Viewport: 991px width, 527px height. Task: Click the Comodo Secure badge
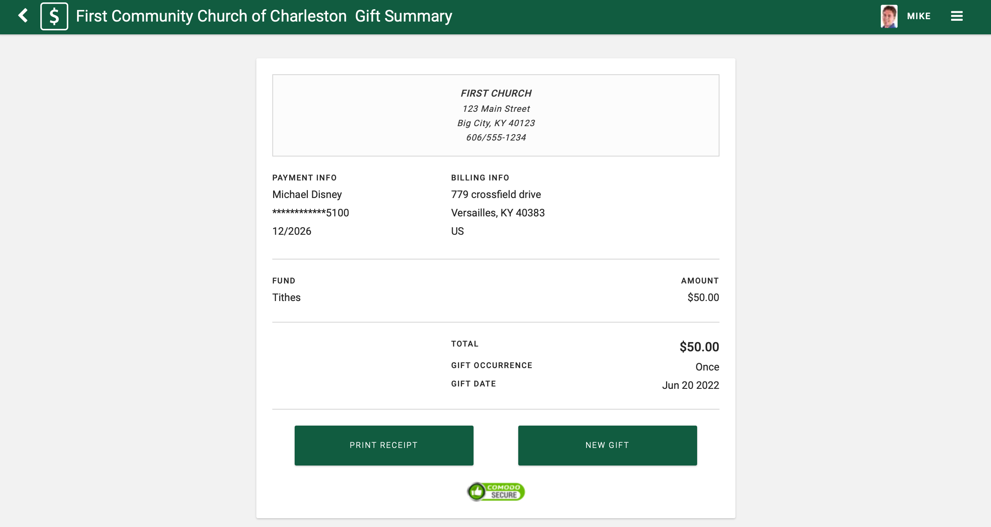pyautogui.click(x=496, y=491)
